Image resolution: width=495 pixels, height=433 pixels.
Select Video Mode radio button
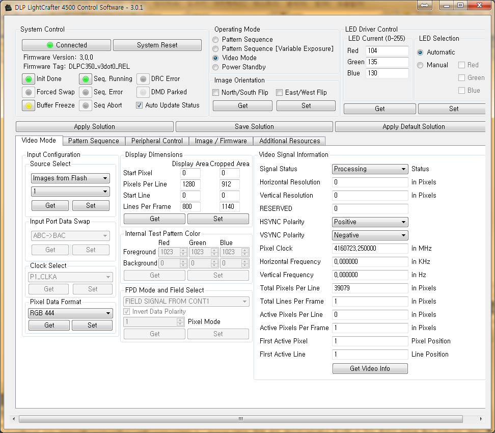tap(215, 58)
